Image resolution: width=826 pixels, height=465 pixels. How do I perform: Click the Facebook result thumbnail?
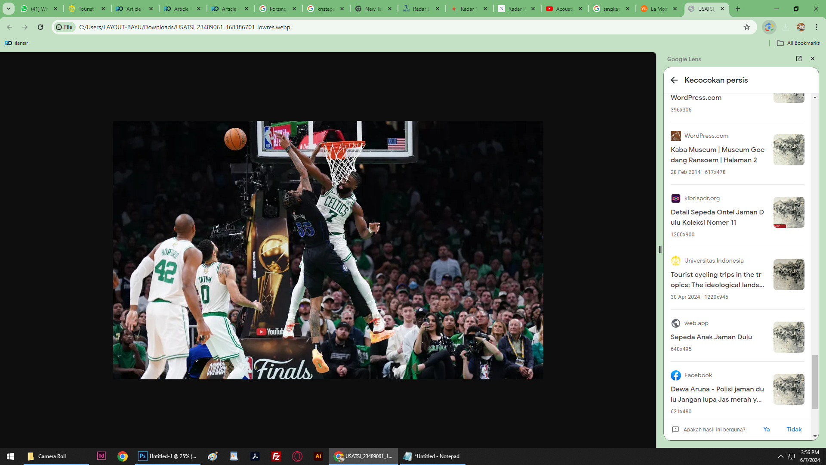point(789,389)
